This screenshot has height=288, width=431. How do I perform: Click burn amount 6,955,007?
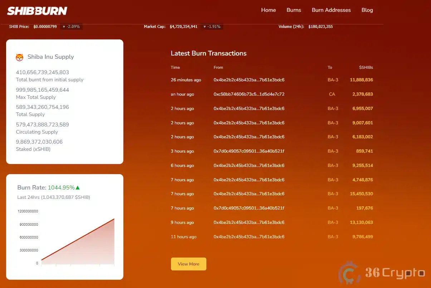(363, 109)
